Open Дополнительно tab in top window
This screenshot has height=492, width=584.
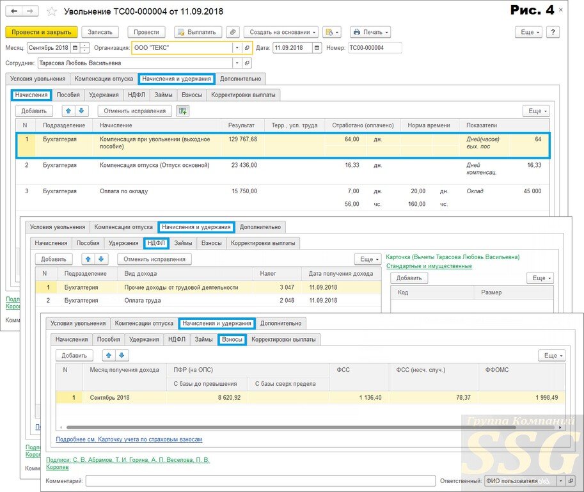241,79
